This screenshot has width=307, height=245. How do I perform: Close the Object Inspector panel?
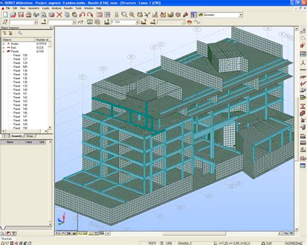click(51, 28)
